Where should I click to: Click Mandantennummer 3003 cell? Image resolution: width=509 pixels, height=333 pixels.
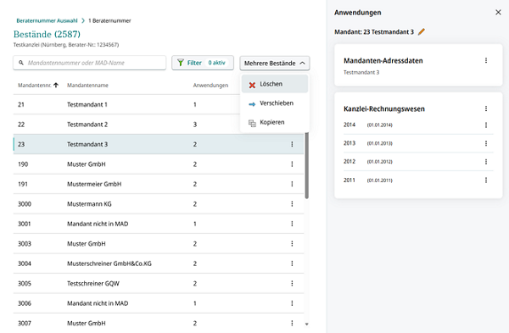click(25, 243)
